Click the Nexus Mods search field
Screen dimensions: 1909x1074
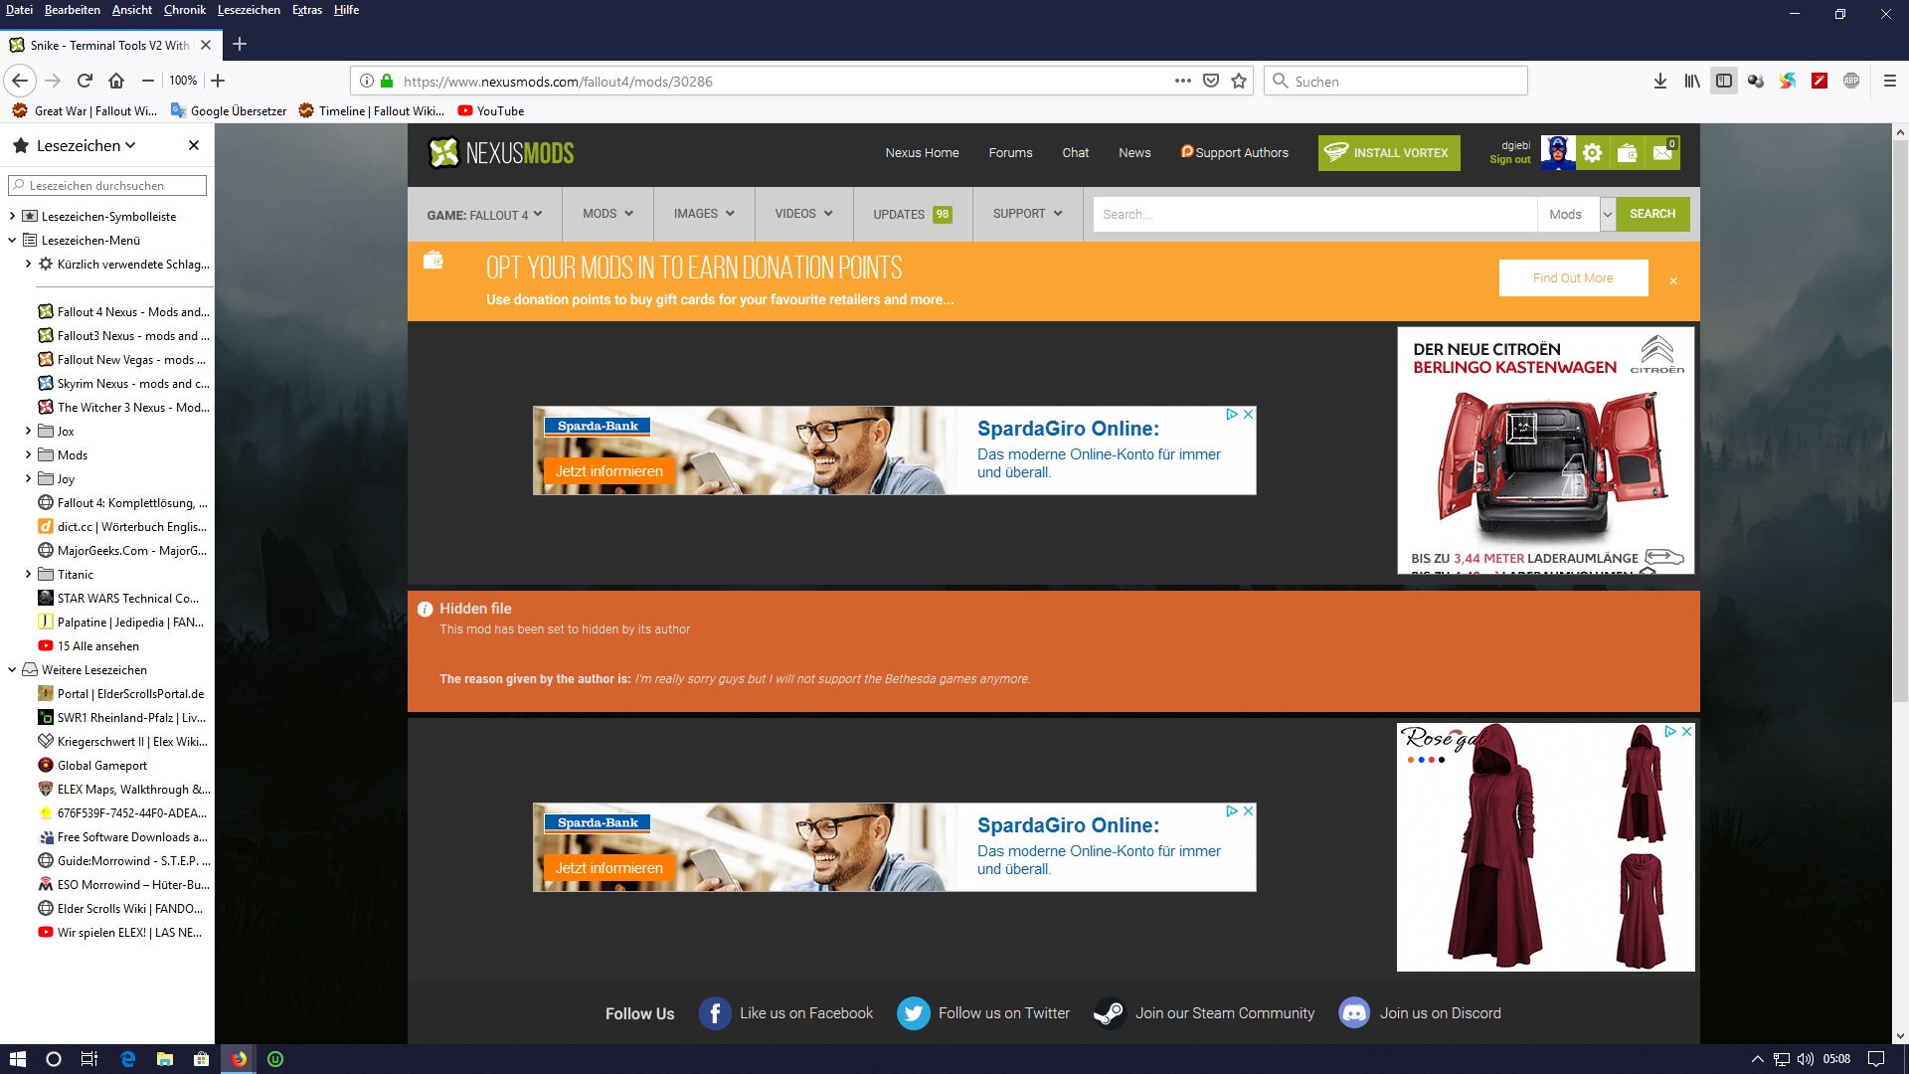click(1314, 214)
